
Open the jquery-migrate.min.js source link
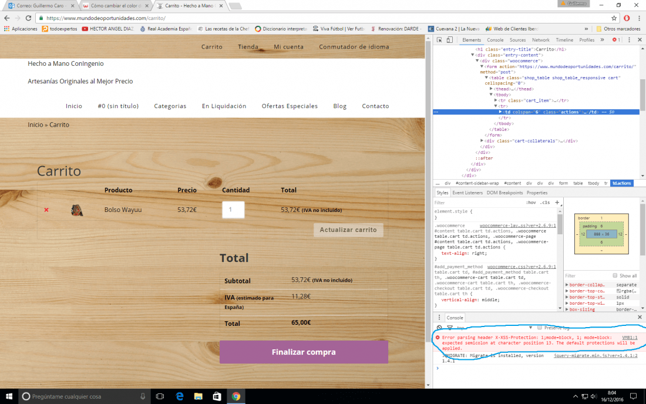(595, 355)
